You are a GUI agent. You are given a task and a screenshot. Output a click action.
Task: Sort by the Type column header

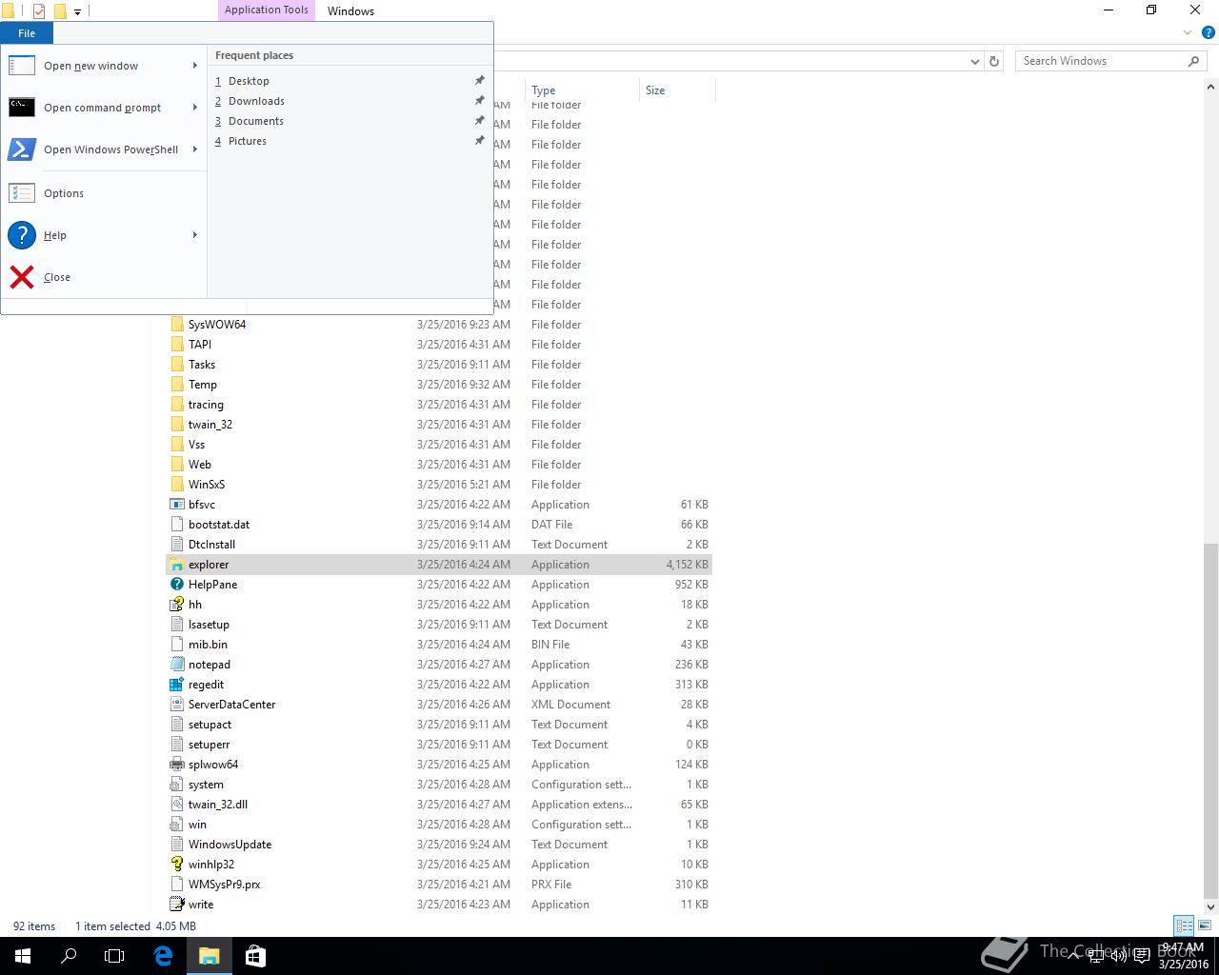coord(581,90)
